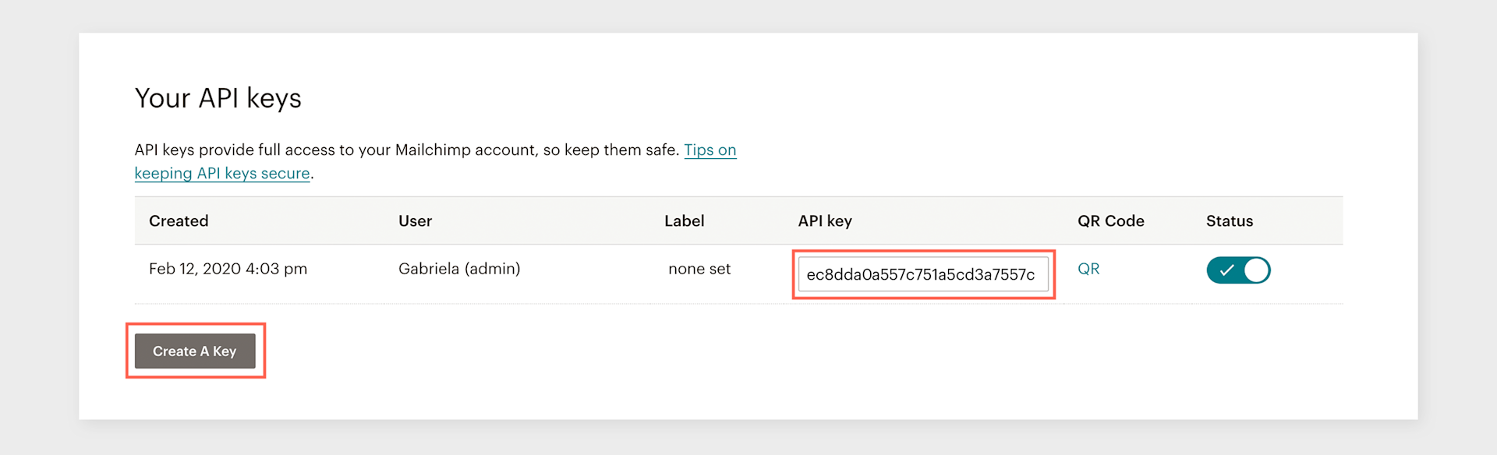Disable the API key status toggle
This screenshot has width=1497, height=455.
[x=1238, y=270]
